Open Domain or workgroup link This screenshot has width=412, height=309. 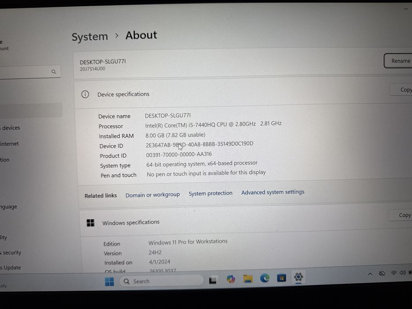coord(152,195)
